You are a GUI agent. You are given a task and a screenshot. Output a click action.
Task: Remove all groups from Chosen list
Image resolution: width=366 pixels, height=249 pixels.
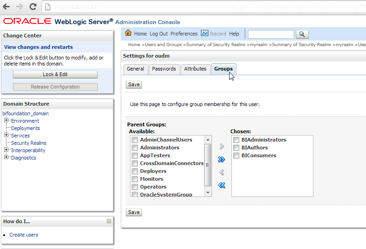point(221,185)
